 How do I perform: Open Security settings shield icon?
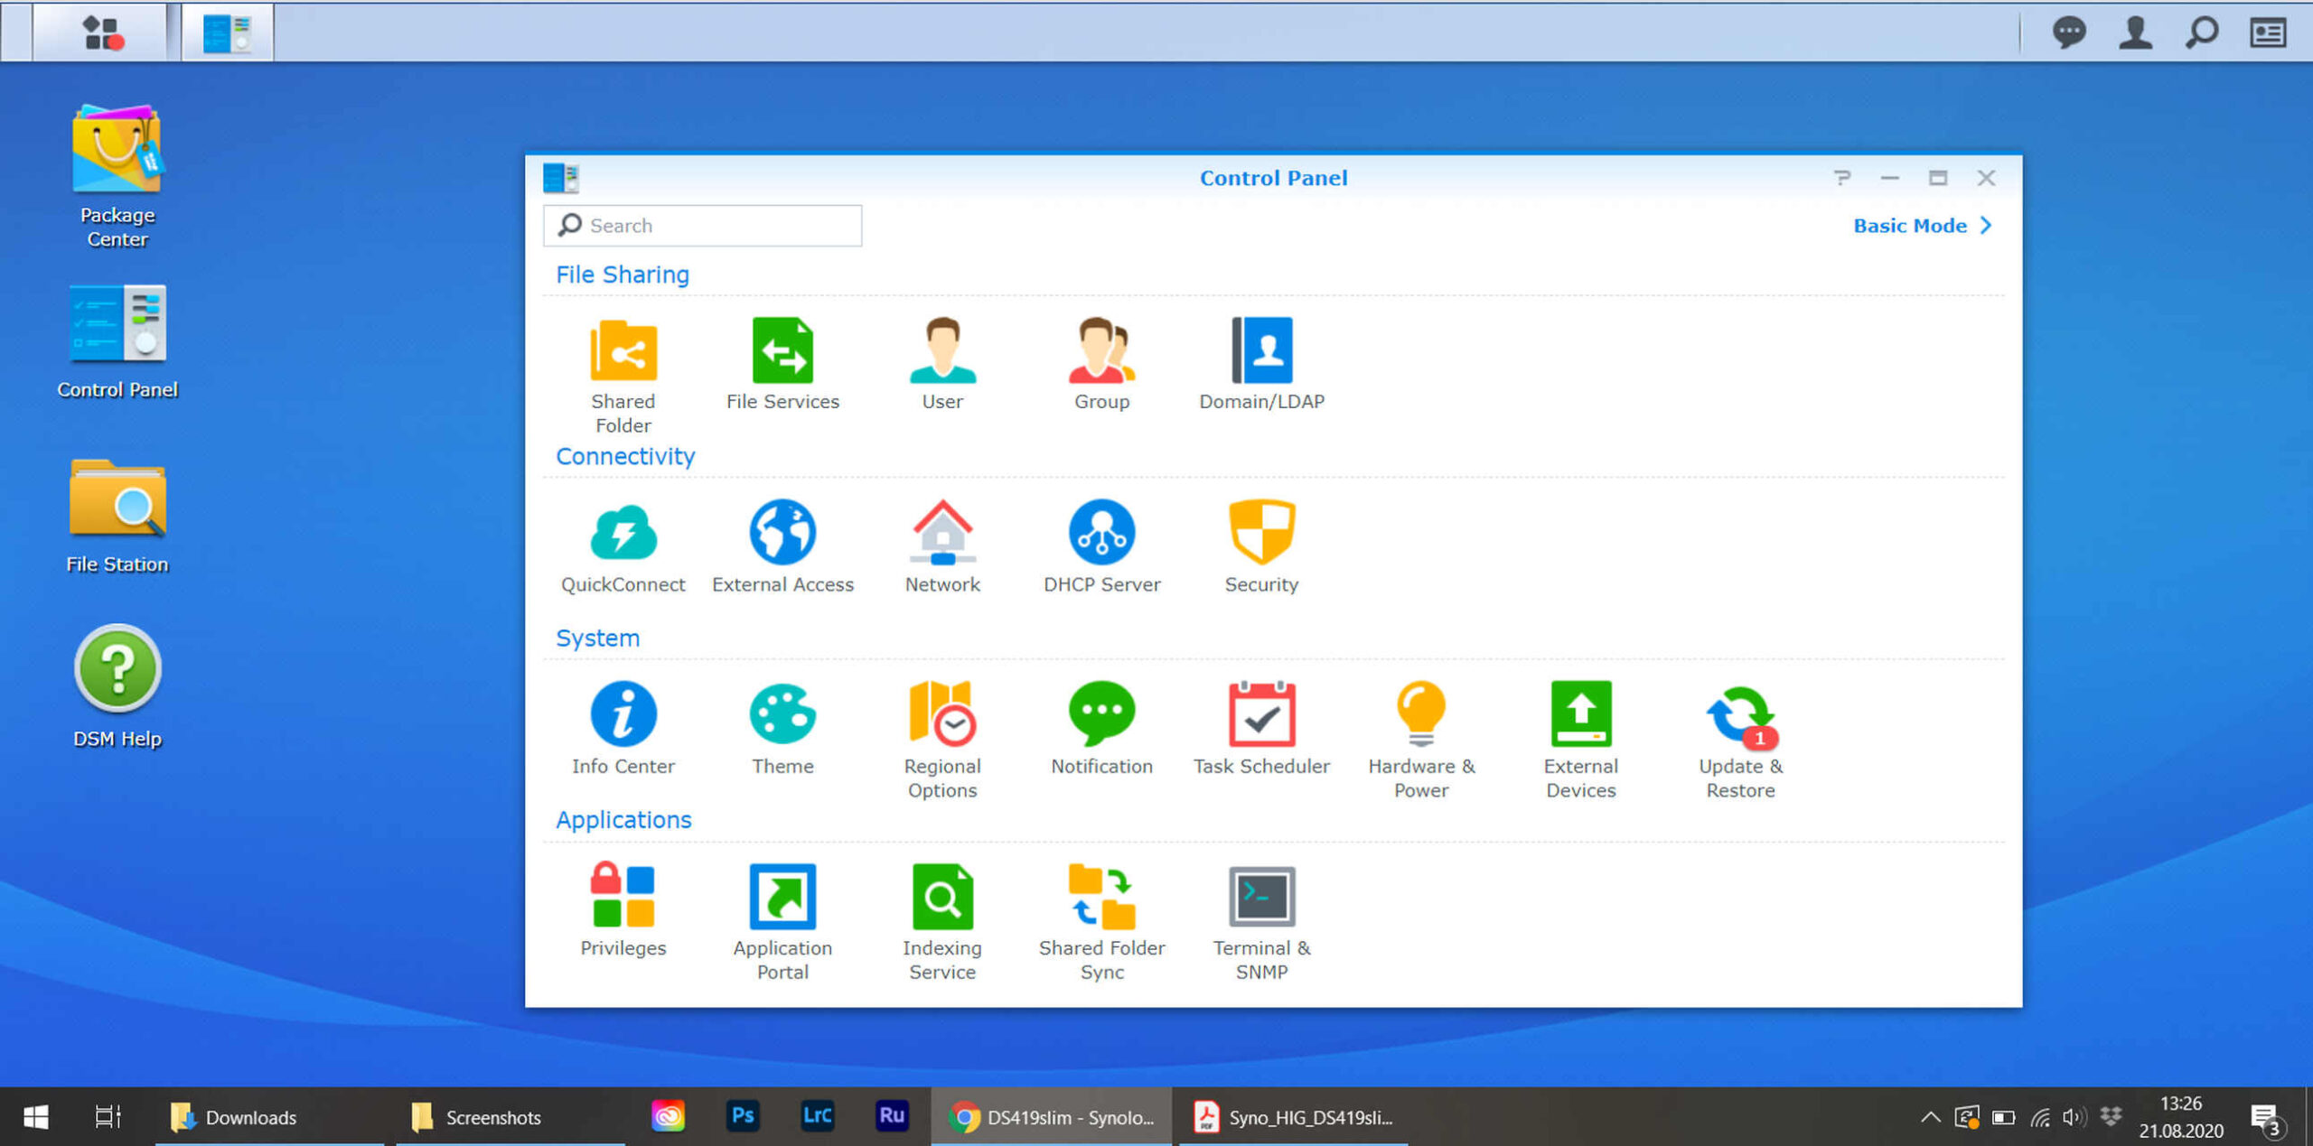coord(1261,546)
